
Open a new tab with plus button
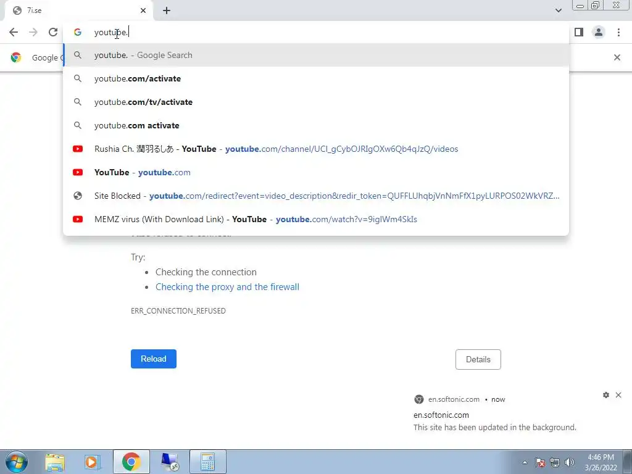point(167,10)
